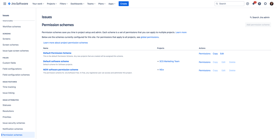Click Permissions for NEW software permission scheme

[205, 70]
